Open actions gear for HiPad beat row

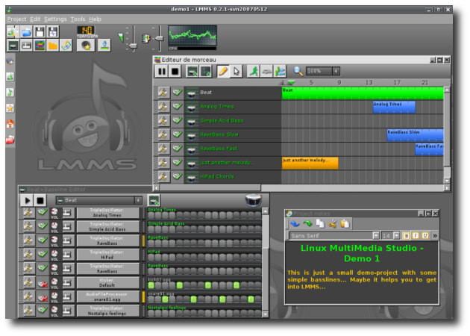pos(29,255)
